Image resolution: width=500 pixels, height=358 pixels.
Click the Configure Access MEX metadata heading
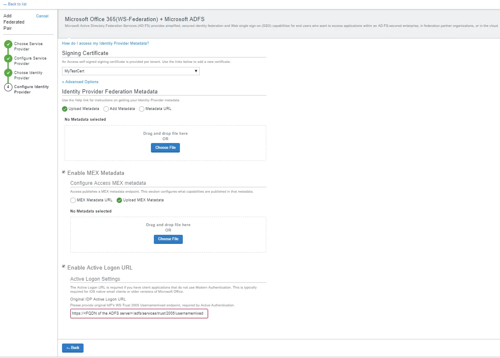coord(108,183)
